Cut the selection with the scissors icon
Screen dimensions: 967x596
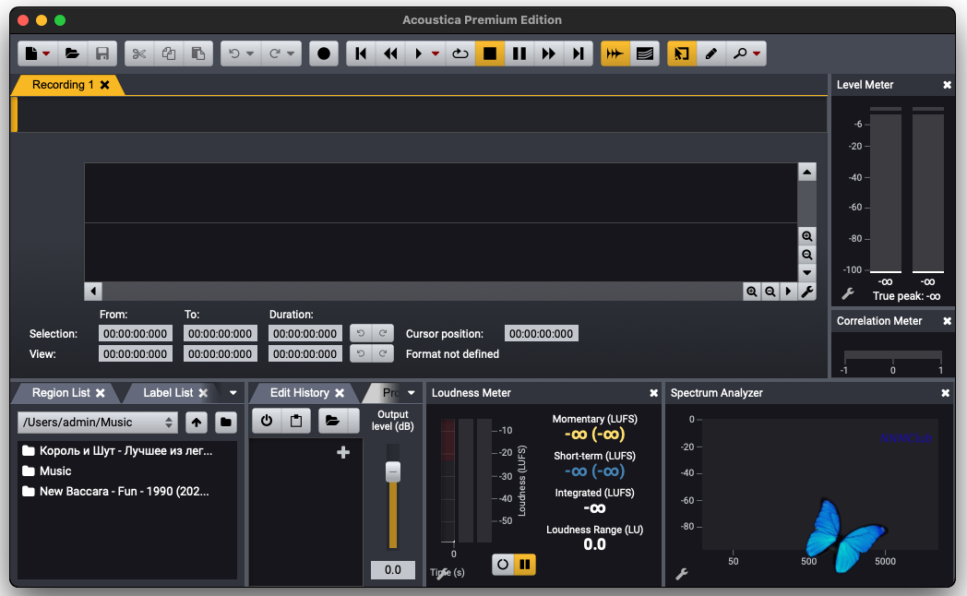pos(139,54)
